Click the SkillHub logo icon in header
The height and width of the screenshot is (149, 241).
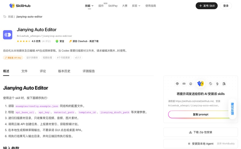tap(12, 6)
